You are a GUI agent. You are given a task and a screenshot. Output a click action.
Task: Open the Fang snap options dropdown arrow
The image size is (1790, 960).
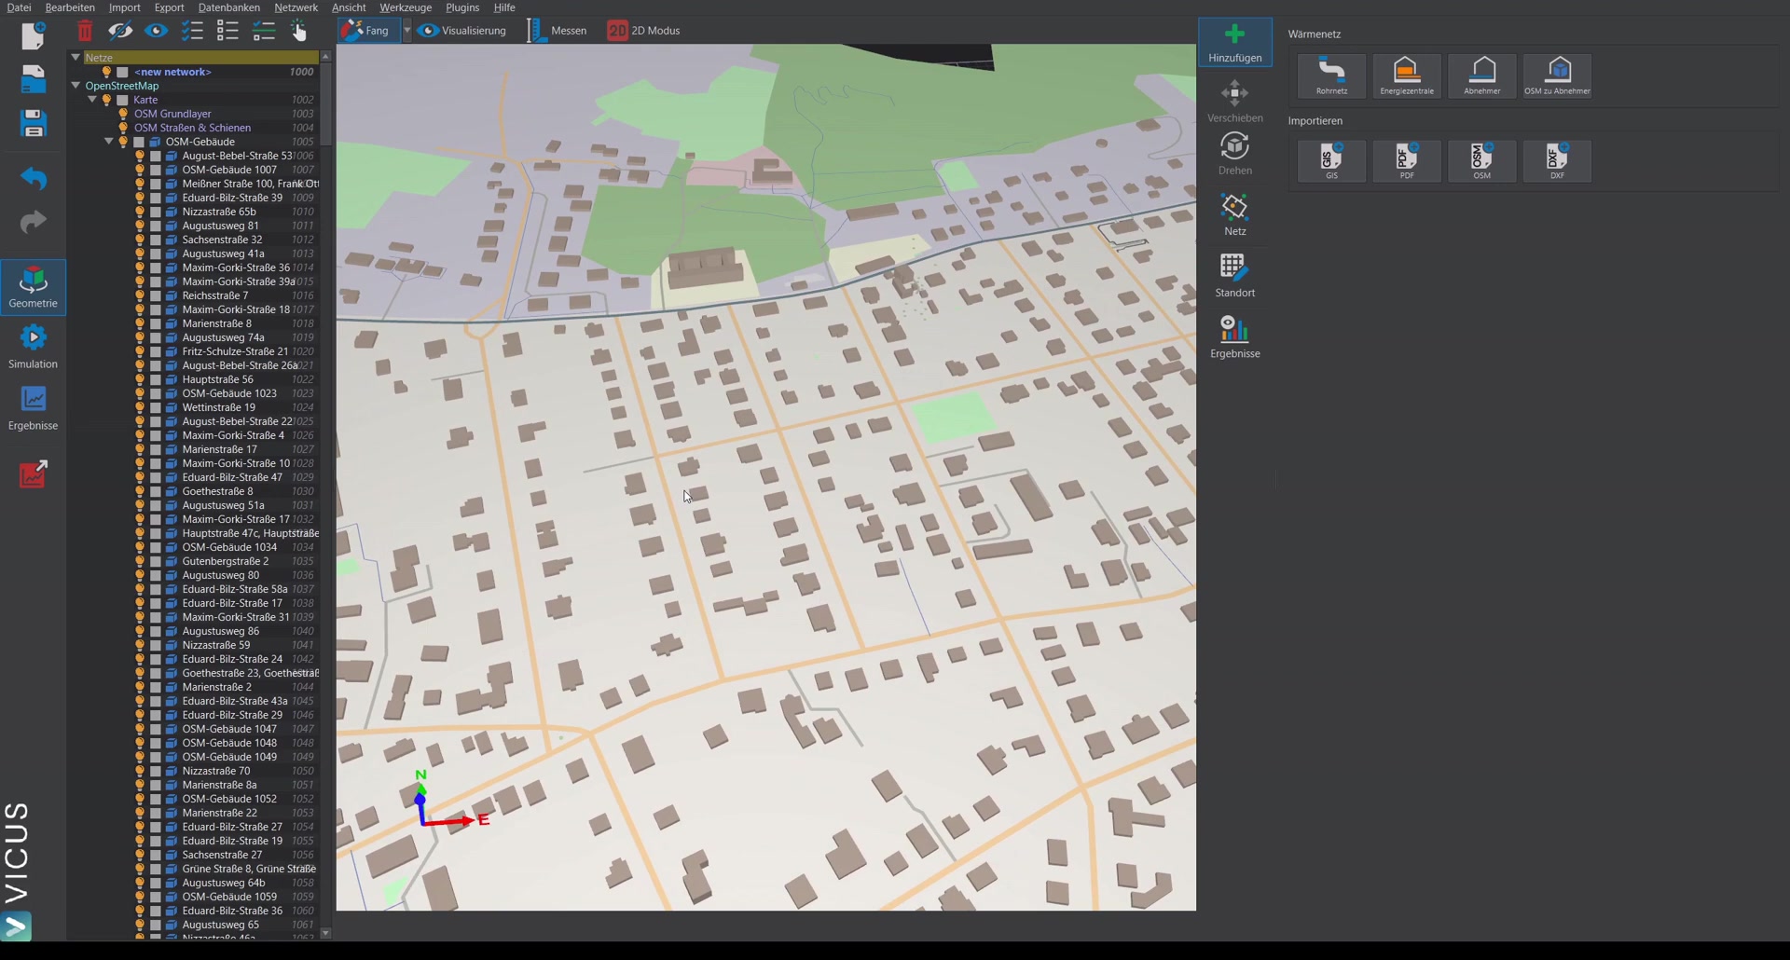pyautogui.click(x=406, y=31)
